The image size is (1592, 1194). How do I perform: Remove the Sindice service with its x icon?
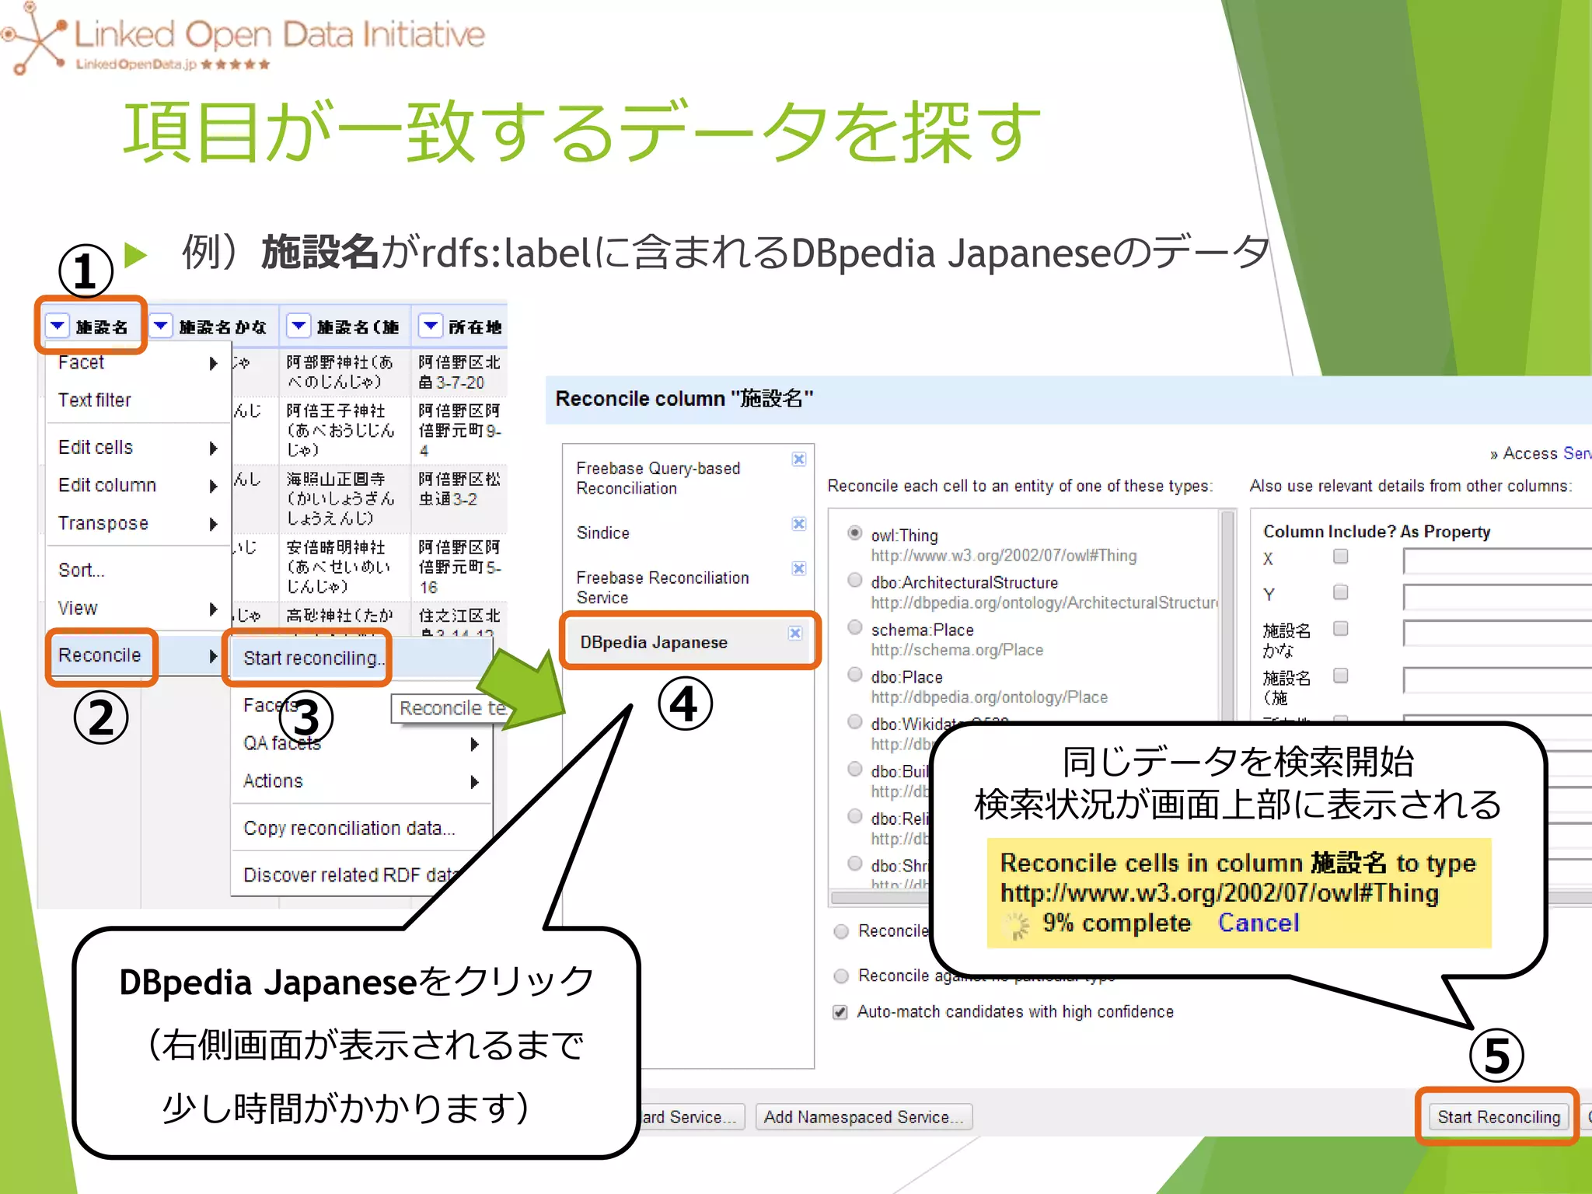click(x=798, y=524)
